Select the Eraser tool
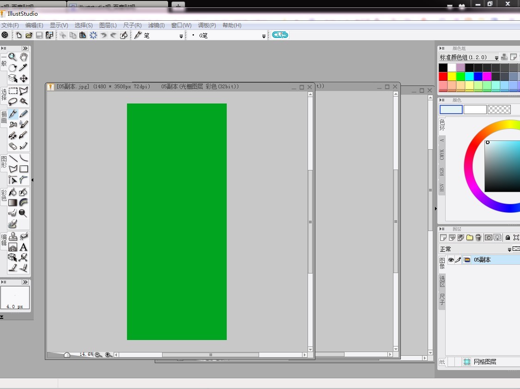The height and width of the screenshot is (389, 520). tap(12, 146)
